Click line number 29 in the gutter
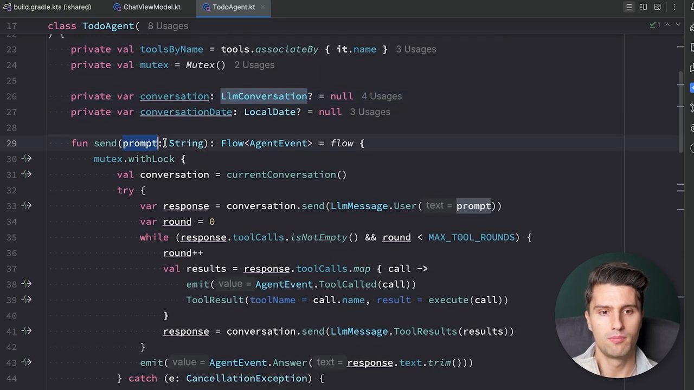Image resolution: width=694 pixels, height=390 pixels. point(11,144)
